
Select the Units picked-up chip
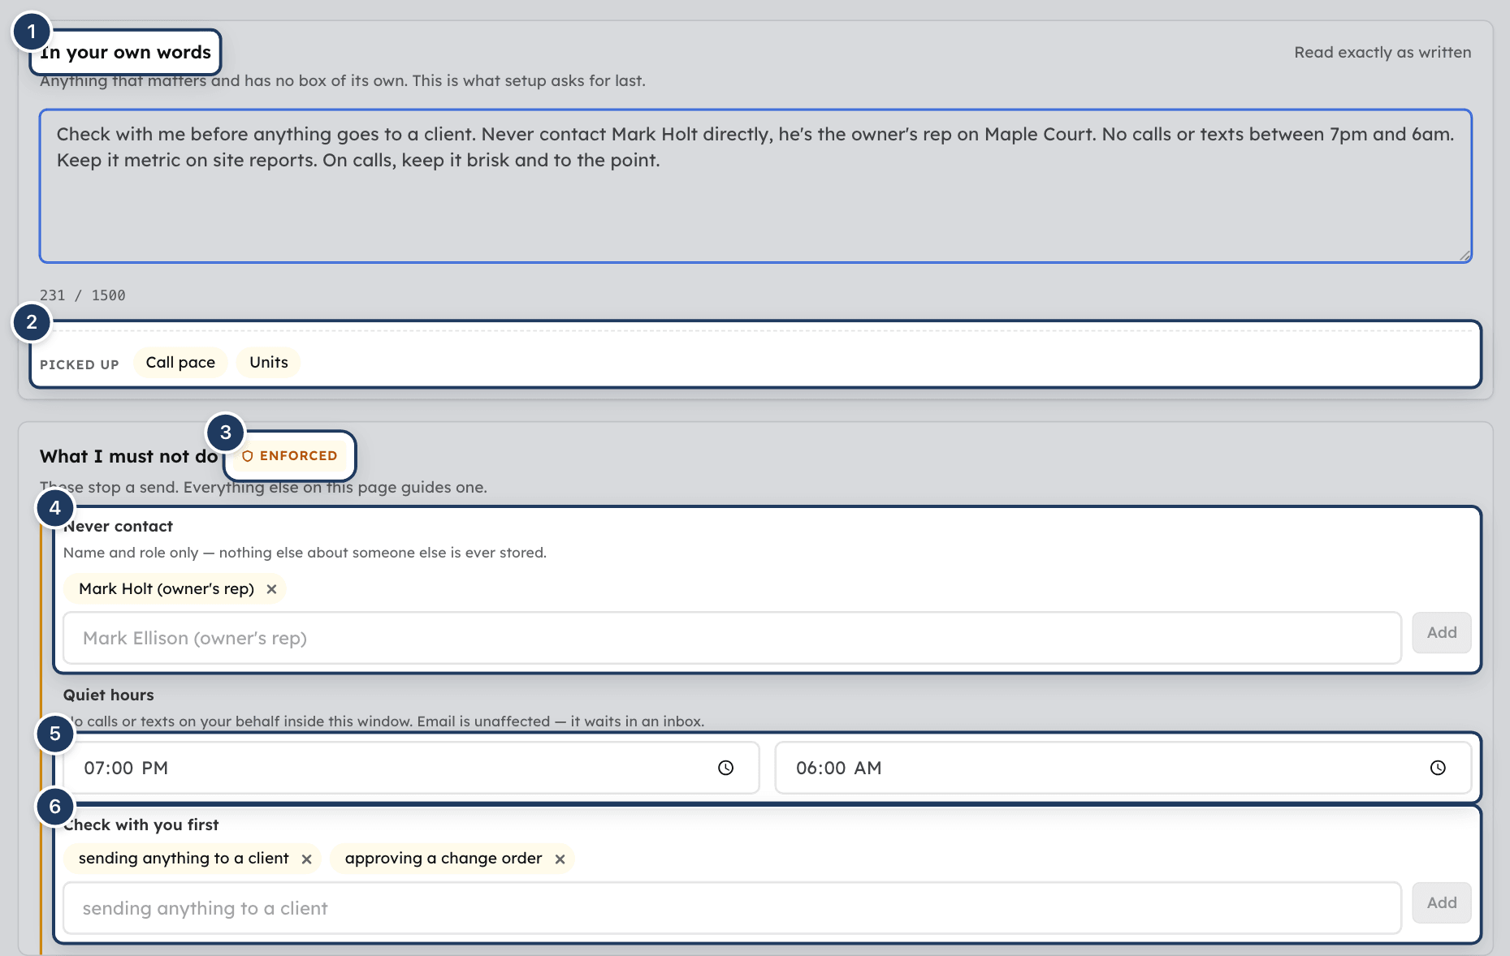point(269,362)
